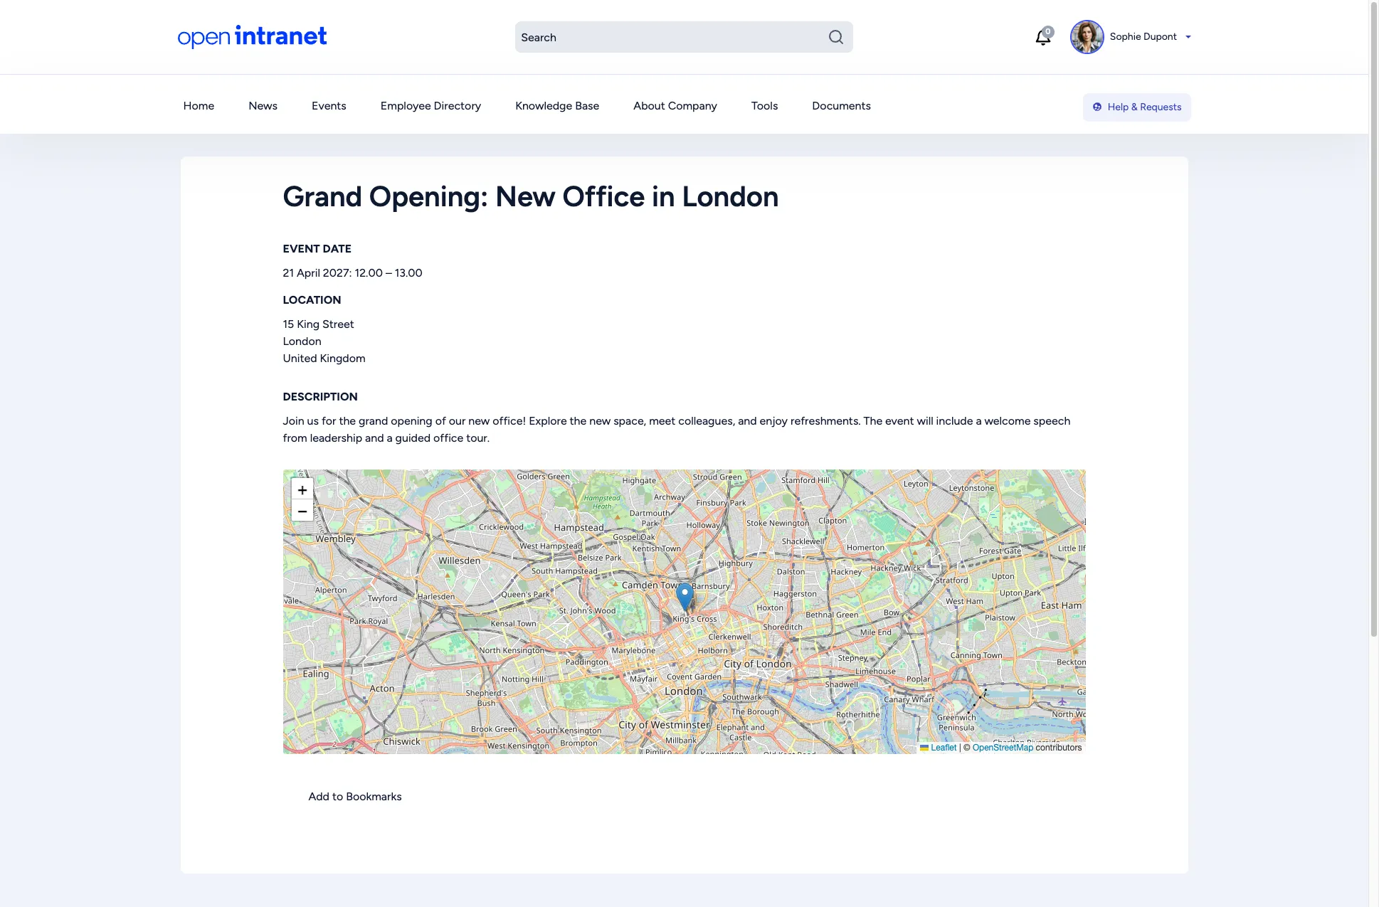The height and width of the screenshot is (907, 1379).
Task: Select About Company in navigation
Action: point(675,105)
